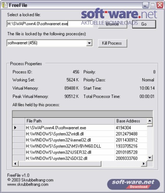Click the horizontal scrollbar thumb of file grid

coord(60,164)
